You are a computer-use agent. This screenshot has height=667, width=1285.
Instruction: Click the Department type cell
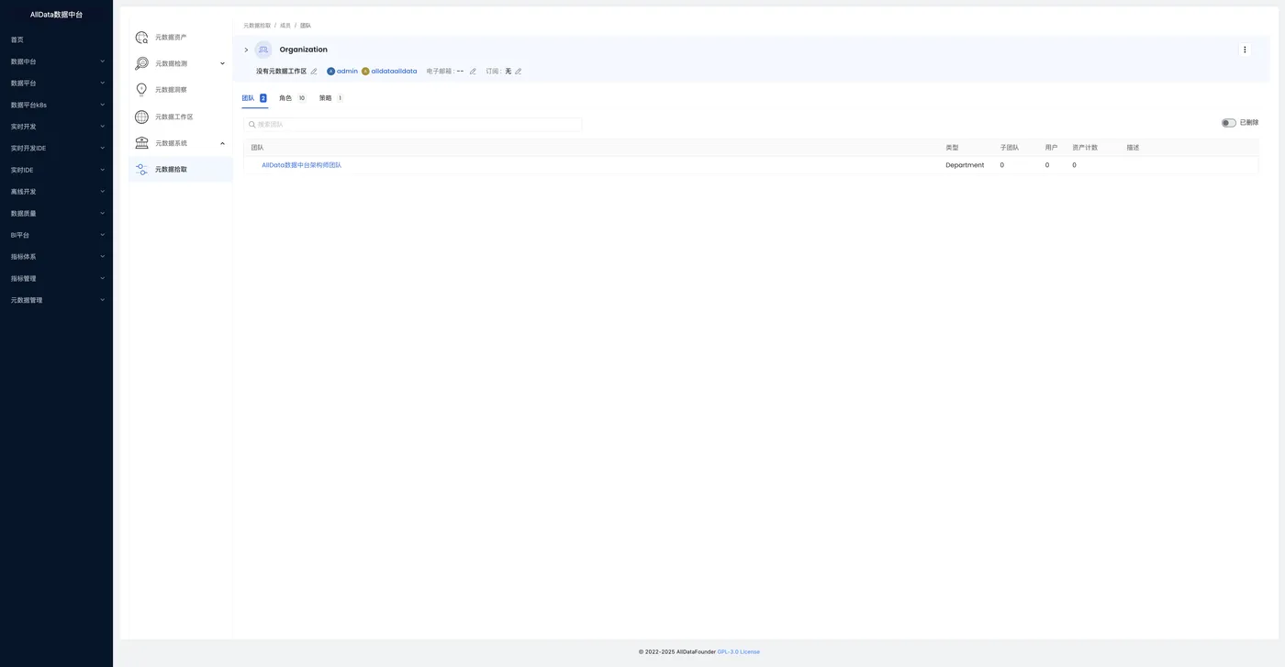click(x=965, y=165)
